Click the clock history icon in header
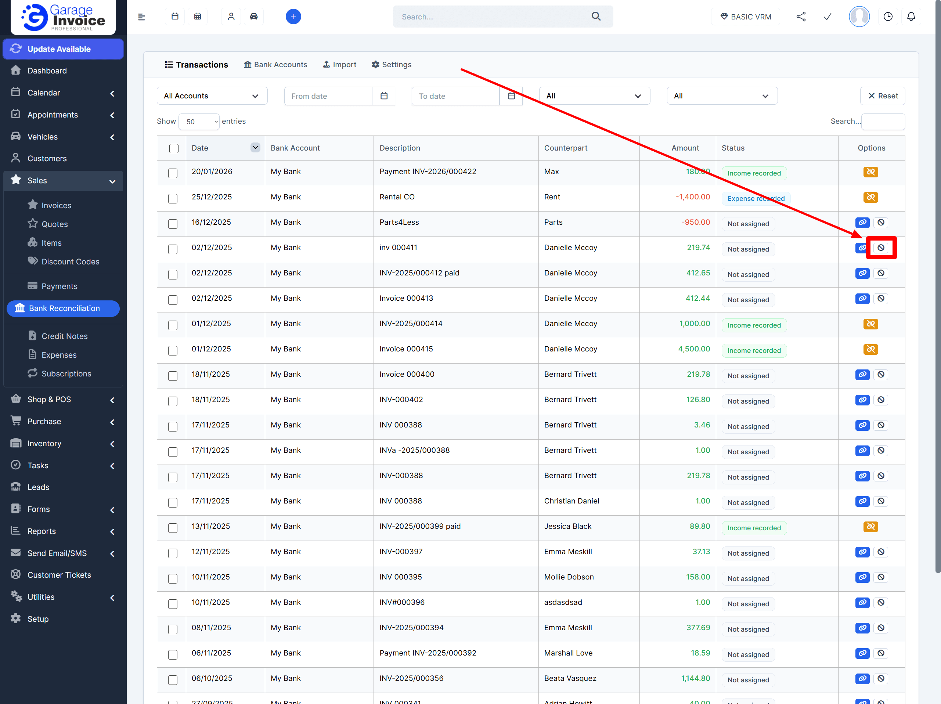This screenshot has height=704, width=941. pyautogui.click(x=888, y=17)
